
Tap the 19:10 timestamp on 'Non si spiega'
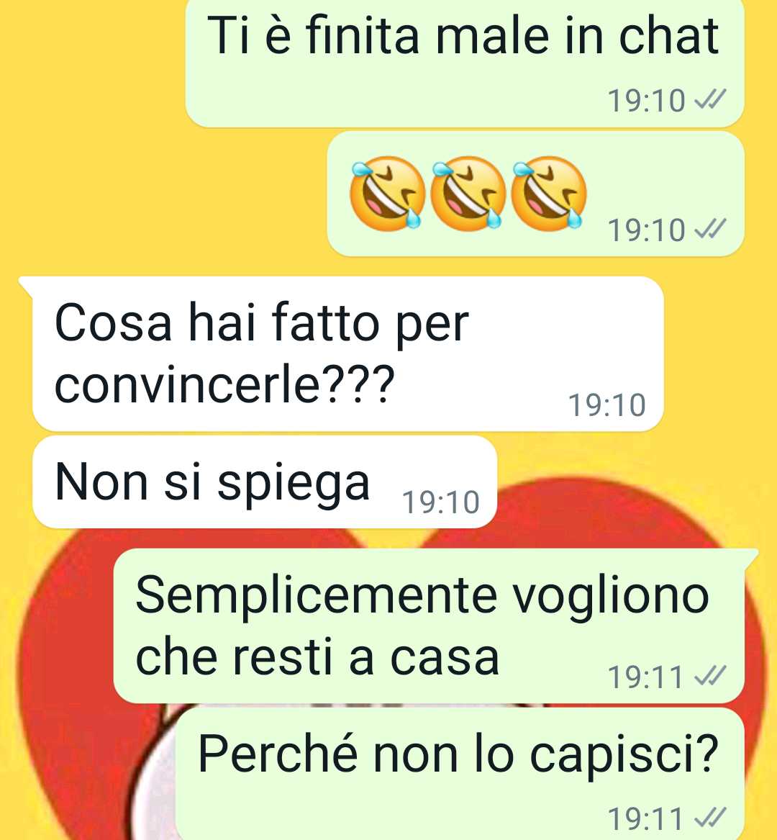pos(440,502)
